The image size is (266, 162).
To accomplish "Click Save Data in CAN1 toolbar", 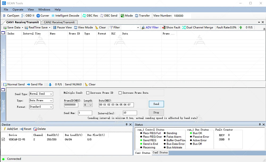I will [12, 27].
